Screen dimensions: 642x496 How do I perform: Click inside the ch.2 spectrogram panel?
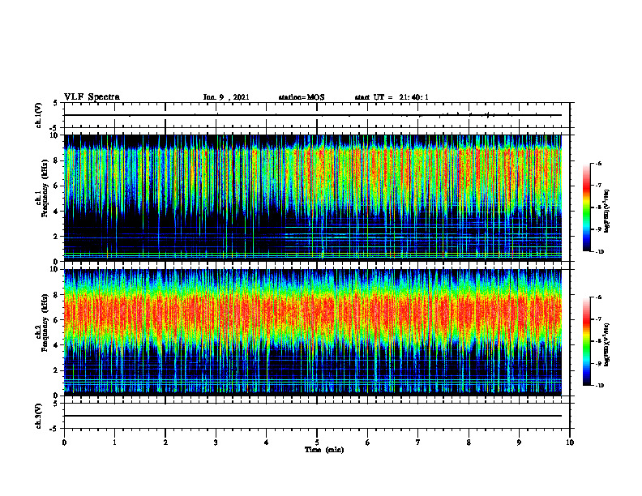313,332
